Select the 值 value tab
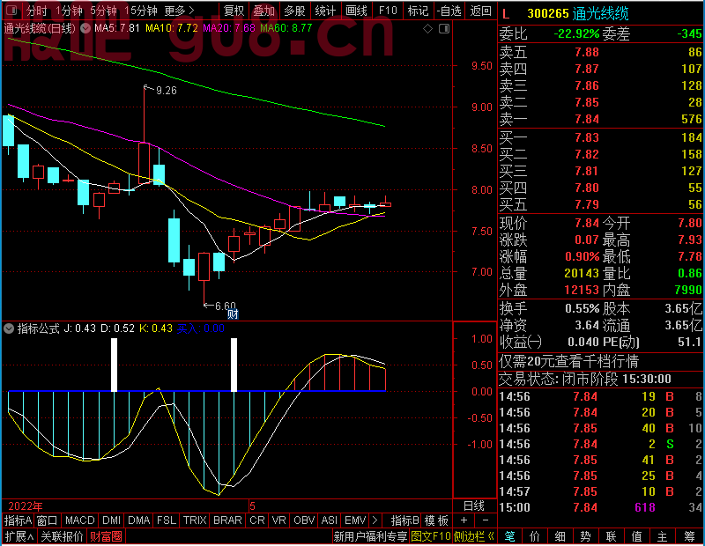 (636, 536)
